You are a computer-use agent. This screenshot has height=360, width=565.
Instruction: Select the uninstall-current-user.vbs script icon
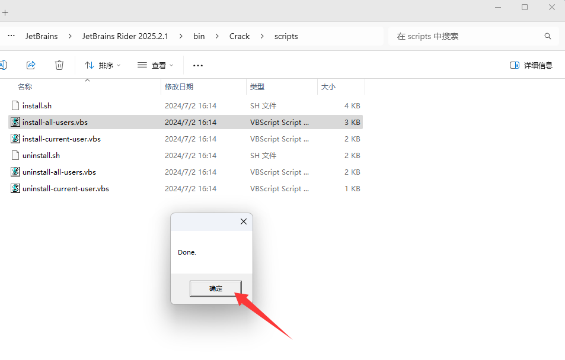(x=15, y=188)
